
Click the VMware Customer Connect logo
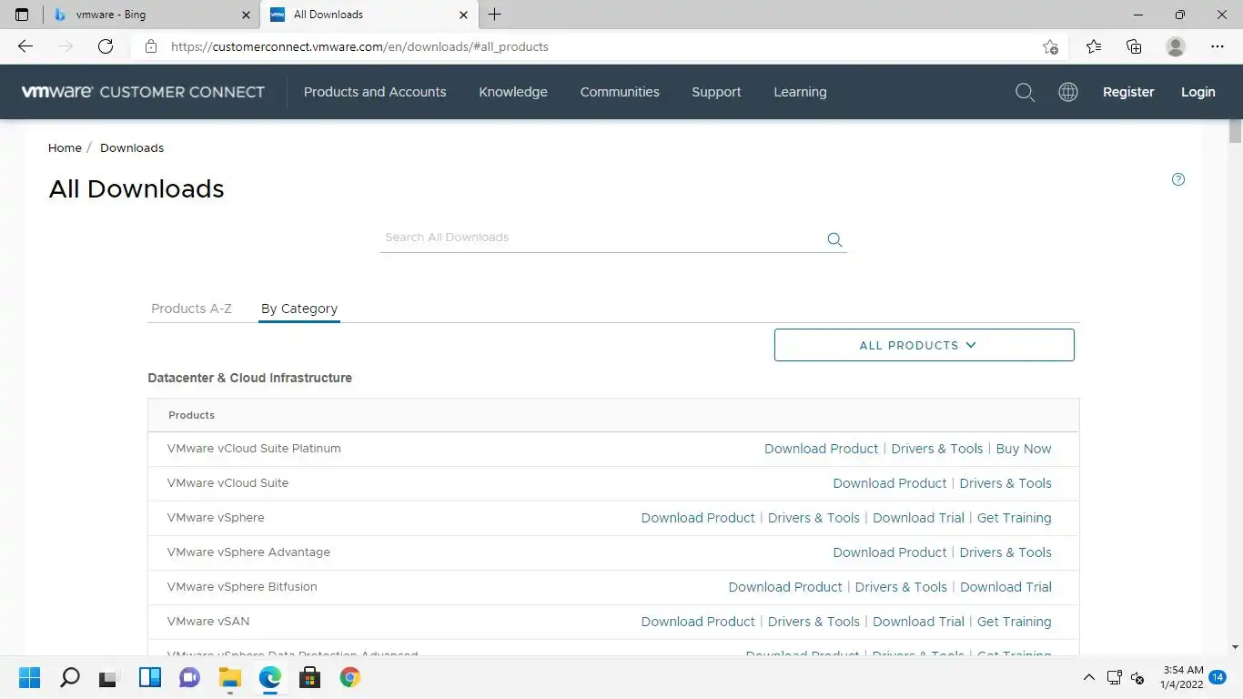coord(143,92)
